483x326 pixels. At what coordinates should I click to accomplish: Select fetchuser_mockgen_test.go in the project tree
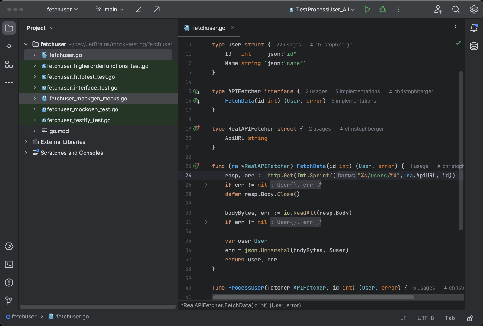click(82, 109)
